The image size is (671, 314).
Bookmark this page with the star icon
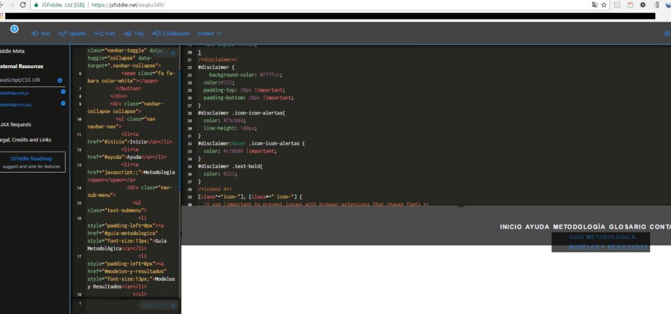[x=604, y=5]
